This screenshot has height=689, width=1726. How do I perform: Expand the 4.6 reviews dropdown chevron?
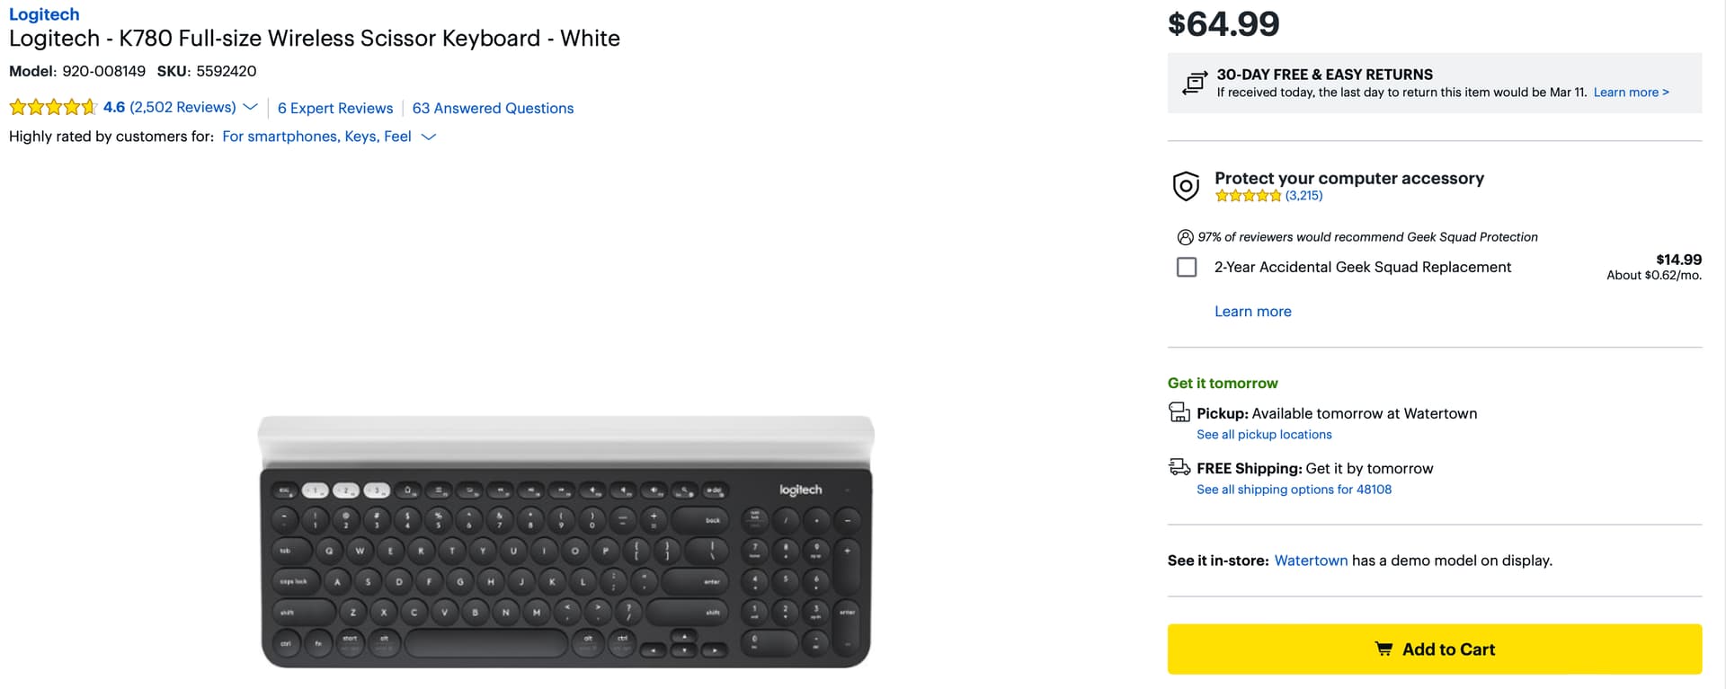pyautogui.click(x=251, y=108)
